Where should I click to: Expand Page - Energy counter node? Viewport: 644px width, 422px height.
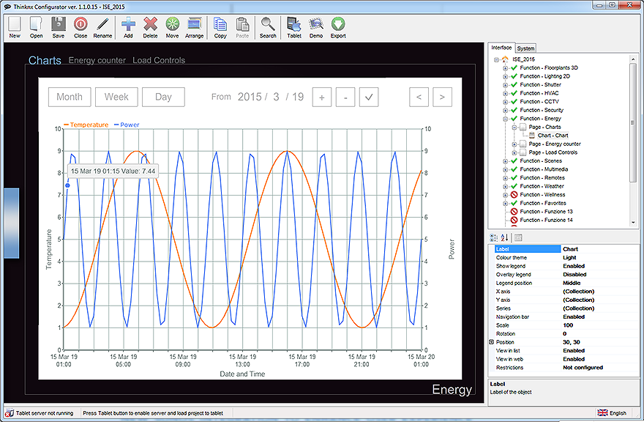514,144
